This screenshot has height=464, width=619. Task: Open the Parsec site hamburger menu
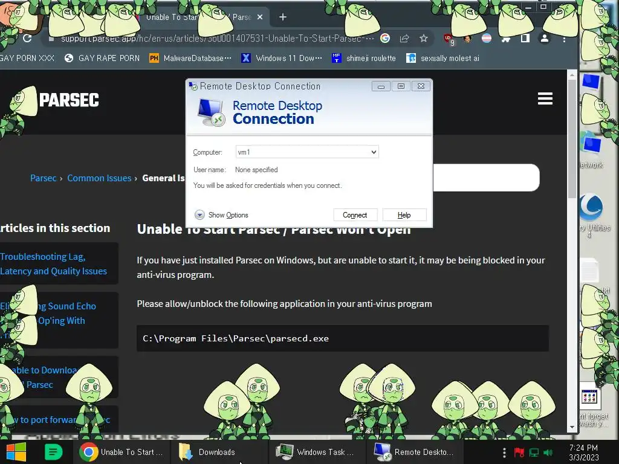545,98
